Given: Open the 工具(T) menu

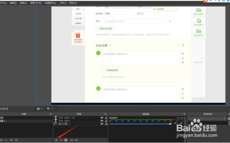Looking at the screenshot, I should [x=62, y=3].
